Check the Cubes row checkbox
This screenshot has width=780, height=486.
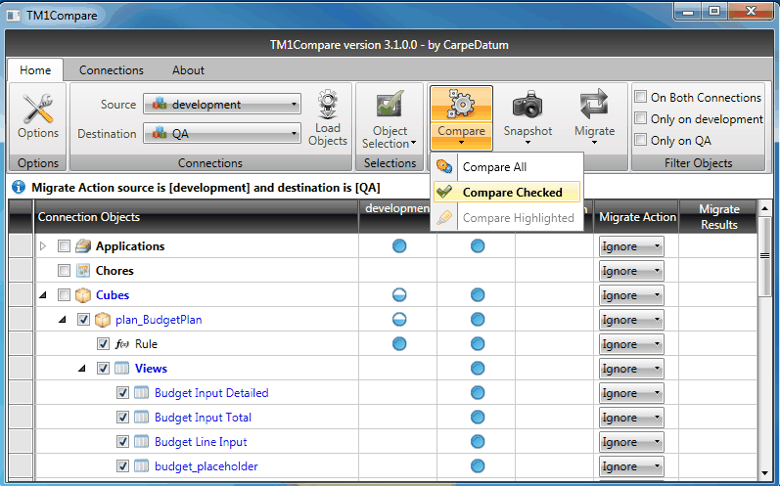[x=64, y=294]
